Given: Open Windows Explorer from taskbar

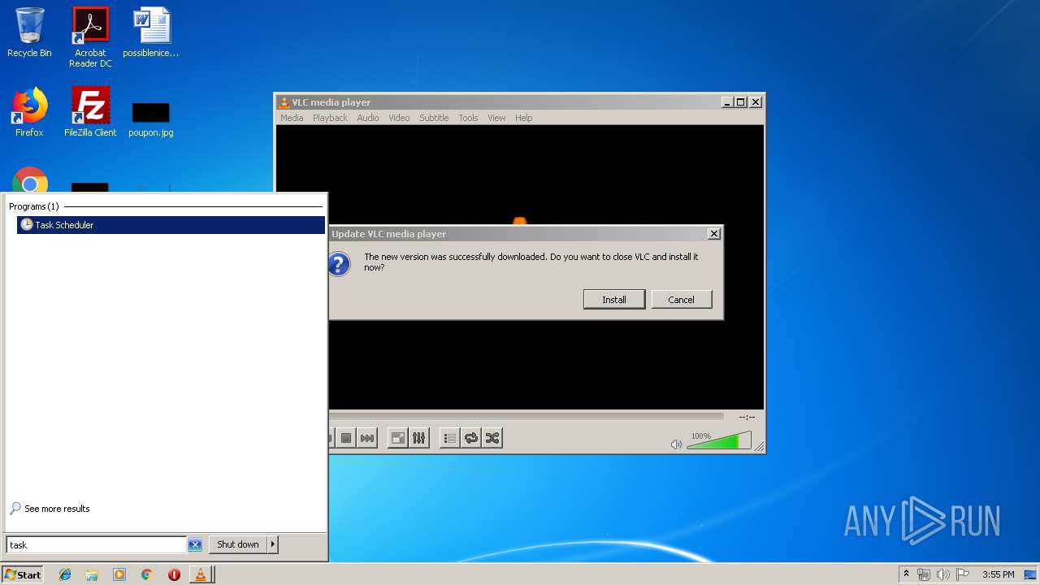Looking at the screenshot, I should [x=92, y=574].
